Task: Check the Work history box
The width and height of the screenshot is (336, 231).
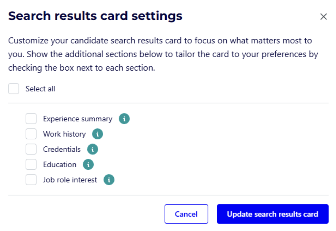Action: (31, 134)
